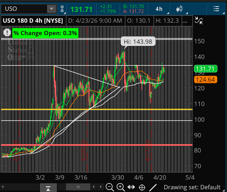The width and height of the screenshot is (227, 192).
Task: Click the exclamation alert icon
Action: click(x=7, y=32)
